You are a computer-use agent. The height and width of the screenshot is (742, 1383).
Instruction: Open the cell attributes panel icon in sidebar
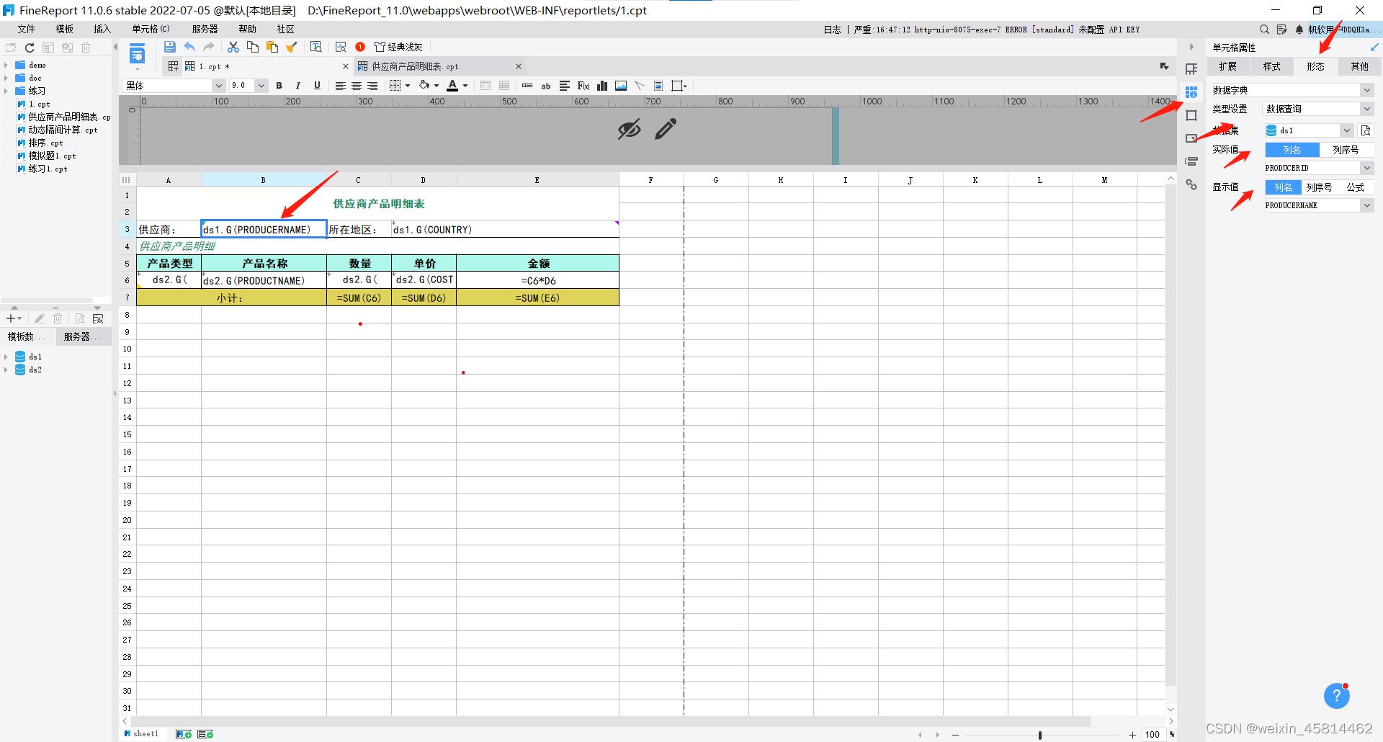pyautogui.click(x=1191, y=92)
